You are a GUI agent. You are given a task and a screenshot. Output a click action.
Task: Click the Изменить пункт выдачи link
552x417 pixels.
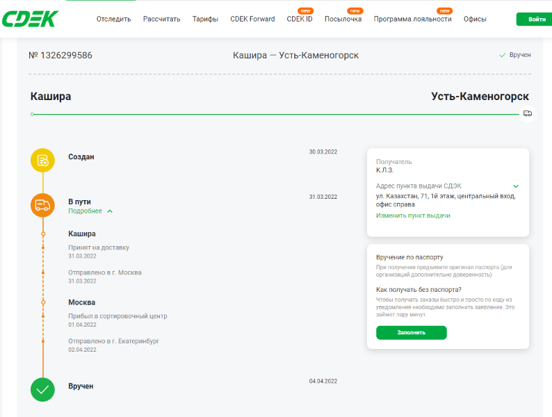[413, 215]
